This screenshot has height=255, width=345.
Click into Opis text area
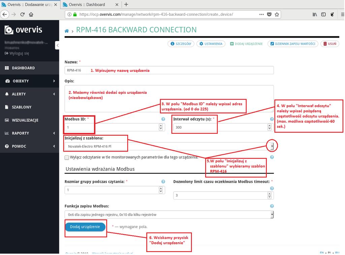coord(169,98)
